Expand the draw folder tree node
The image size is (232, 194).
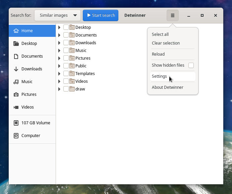click(x=59, y=89)
